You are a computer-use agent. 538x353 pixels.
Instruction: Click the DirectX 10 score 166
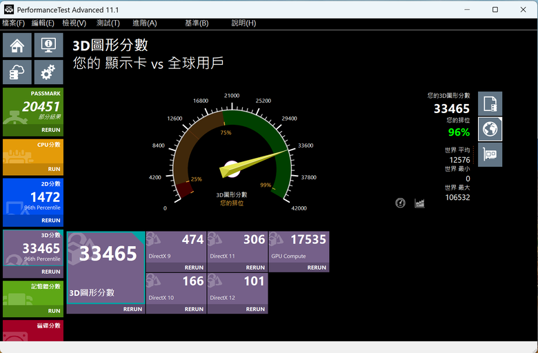pos(193,281)
